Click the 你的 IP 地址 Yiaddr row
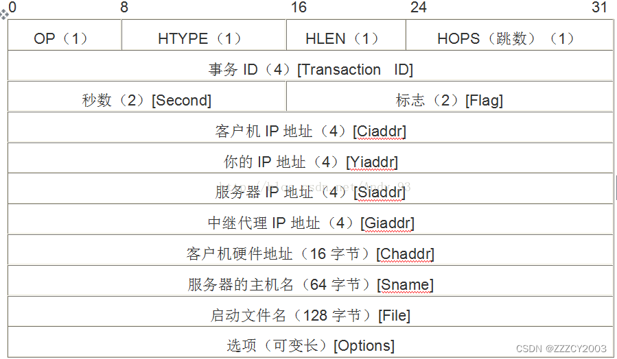 pyautogui.click(x=310, y=162)
